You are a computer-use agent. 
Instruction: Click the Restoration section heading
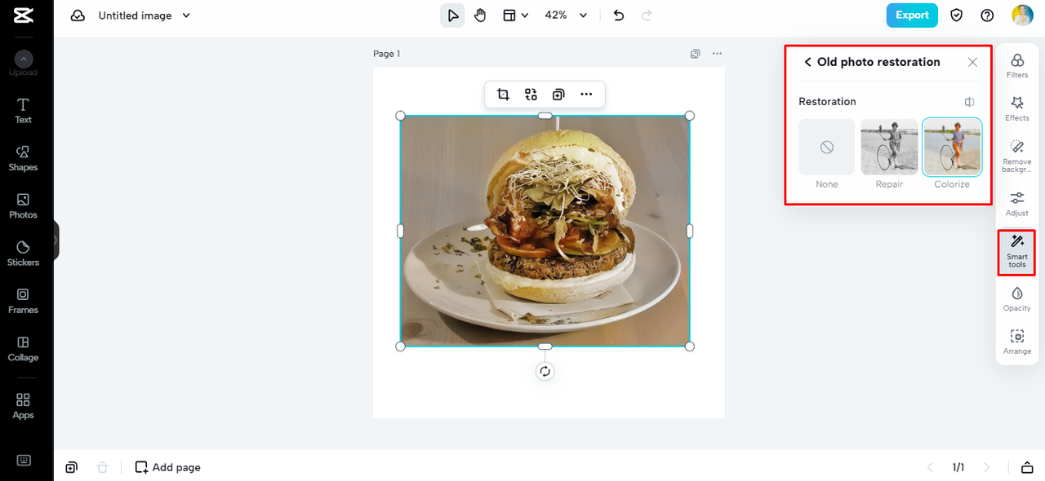[x=827, y=102]
